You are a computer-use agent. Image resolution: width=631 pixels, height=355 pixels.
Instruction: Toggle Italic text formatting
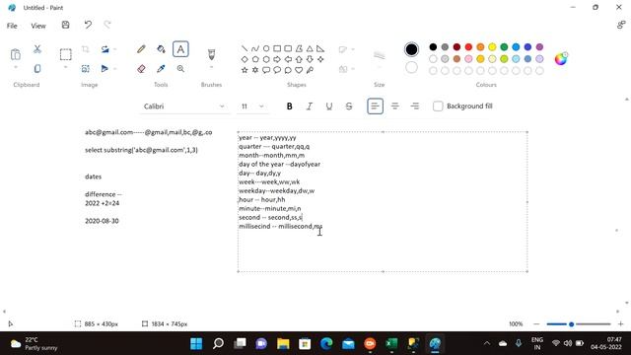309,106
